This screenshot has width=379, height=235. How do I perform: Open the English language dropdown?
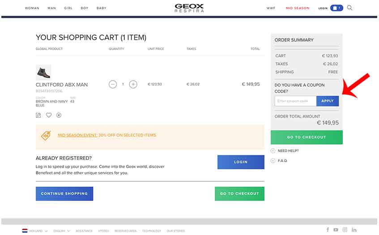(62, 231)
